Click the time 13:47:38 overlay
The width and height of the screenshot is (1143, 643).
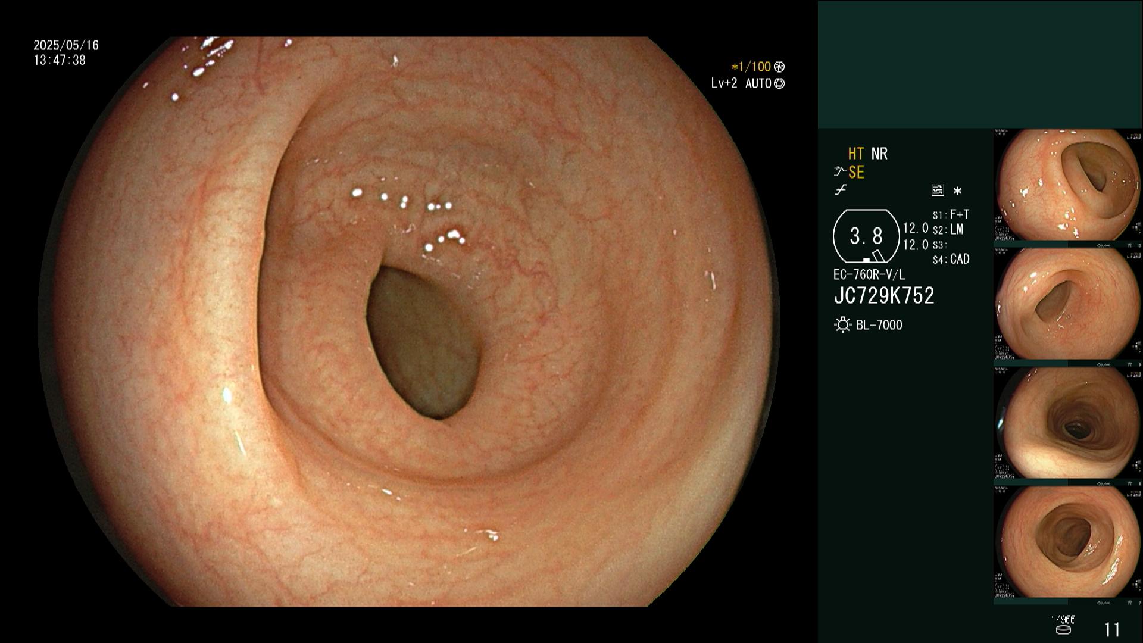60,60
